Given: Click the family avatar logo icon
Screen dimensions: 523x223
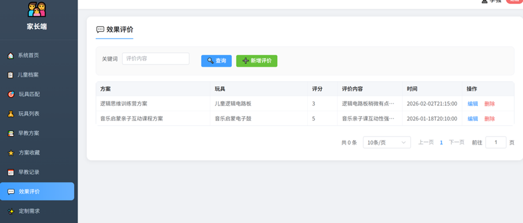Looking at the screenshot, I should tap(37, 9).
